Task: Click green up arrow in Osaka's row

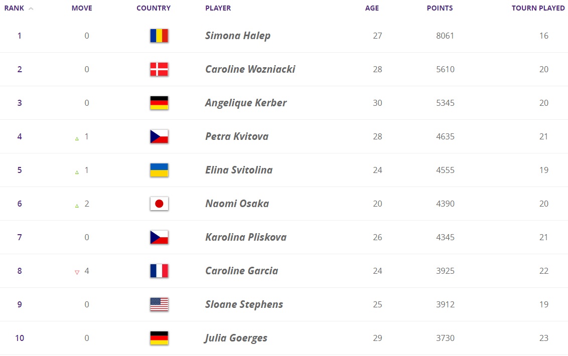Action: click(77, 205)
